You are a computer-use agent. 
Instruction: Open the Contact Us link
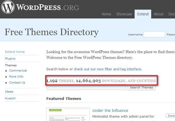coord(17,82)
